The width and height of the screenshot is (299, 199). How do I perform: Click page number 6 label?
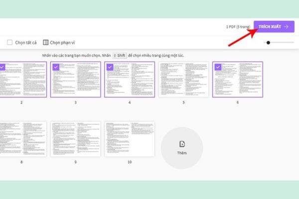pos(238,102)
